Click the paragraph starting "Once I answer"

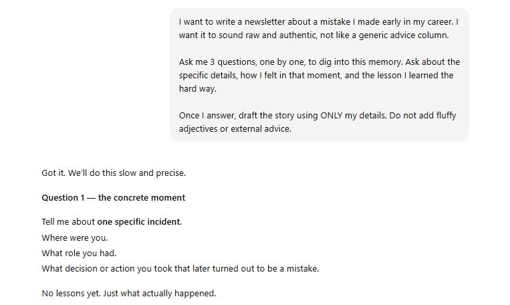point(317,122)
